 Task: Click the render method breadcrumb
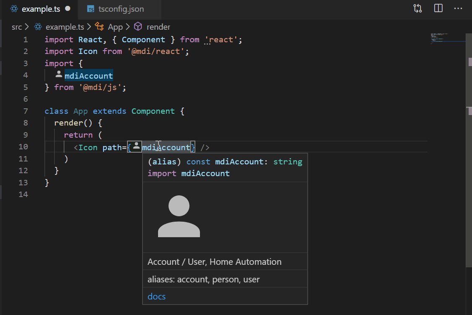[158, 27]
